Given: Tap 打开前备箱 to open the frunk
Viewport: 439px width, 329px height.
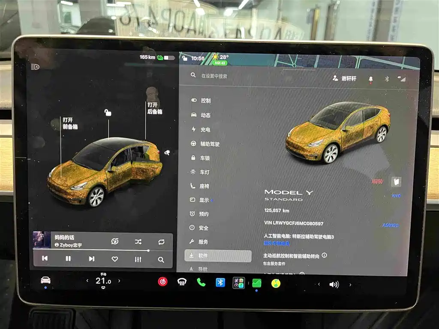Looking at the screenshot, I should [70, 123].
